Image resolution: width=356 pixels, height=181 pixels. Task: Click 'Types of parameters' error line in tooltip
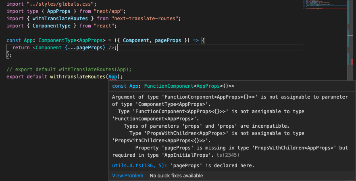206,126
